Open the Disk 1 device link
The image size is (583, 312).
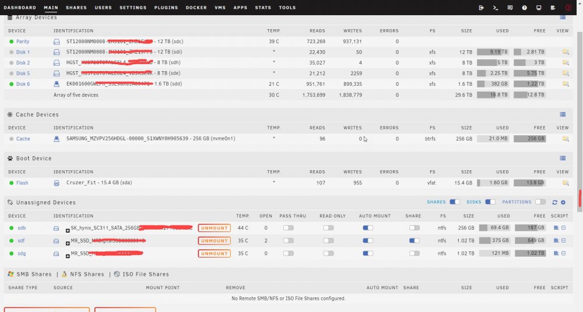23,52
